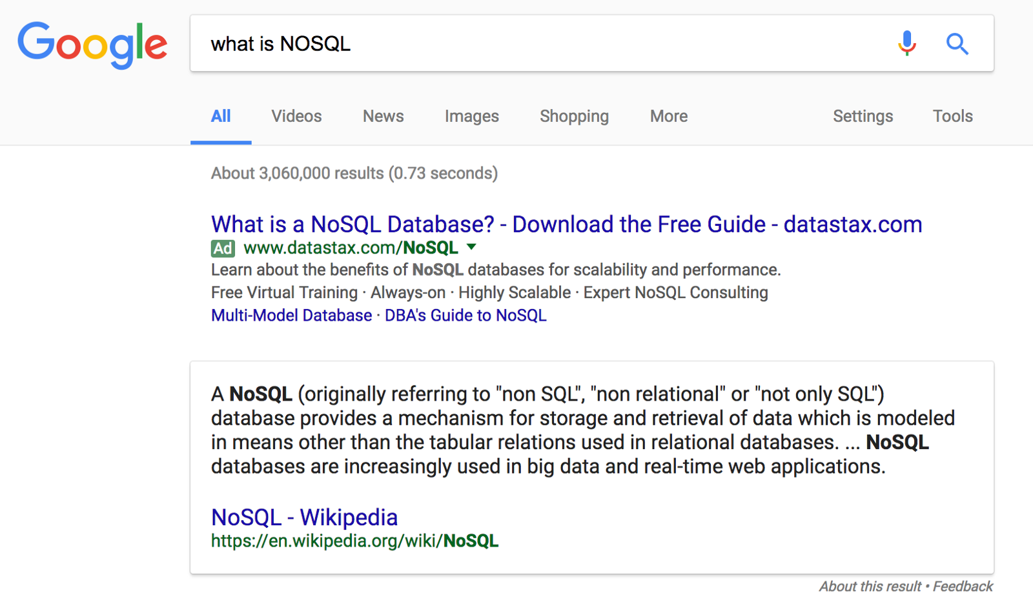Open the Multi-Model Database sitelink
Image resolution: width=1033 pixels, height=604 pixels.
pos(291,316)
